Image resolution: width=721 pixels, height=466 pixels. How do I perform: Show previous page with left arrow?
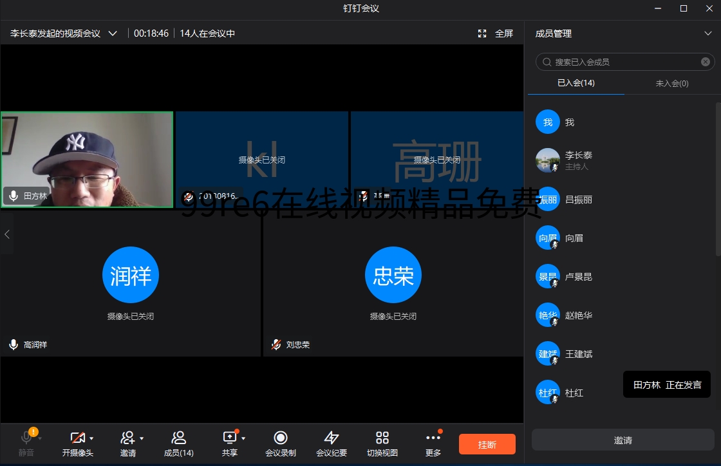coord(7,234)
